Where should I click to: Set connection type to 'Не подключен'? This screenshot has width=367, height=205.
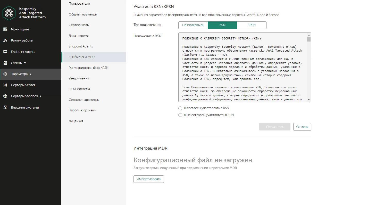[x=193, y=25]
